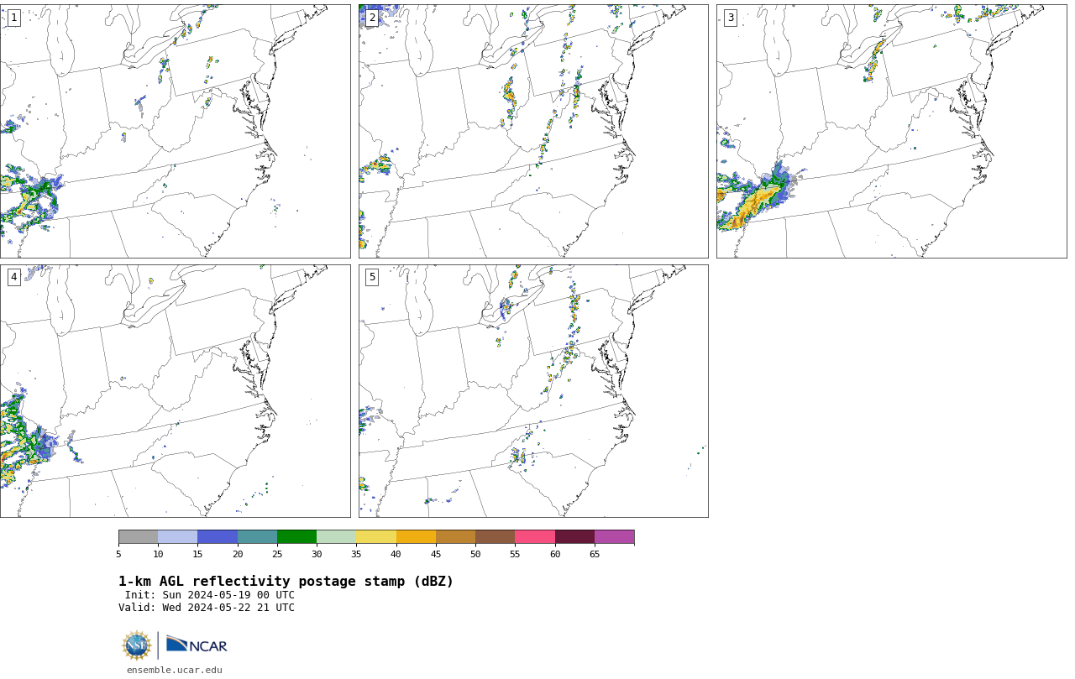Click the colorbar tick label 65
The image size is (1075, 679).
coord(595,554)
